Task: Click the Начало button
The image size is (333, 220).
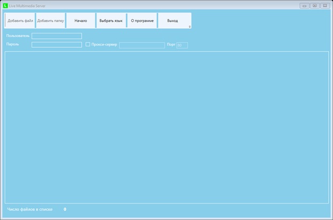Action: coord(81,21)
